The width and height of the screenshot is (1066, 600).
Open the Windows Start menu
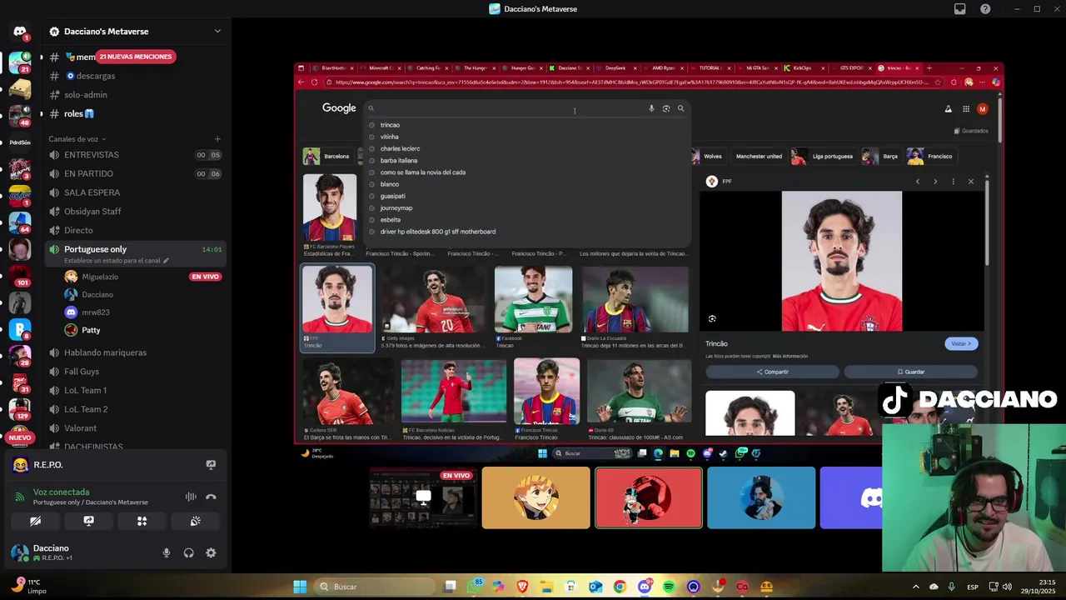click(x=300, y=587)
